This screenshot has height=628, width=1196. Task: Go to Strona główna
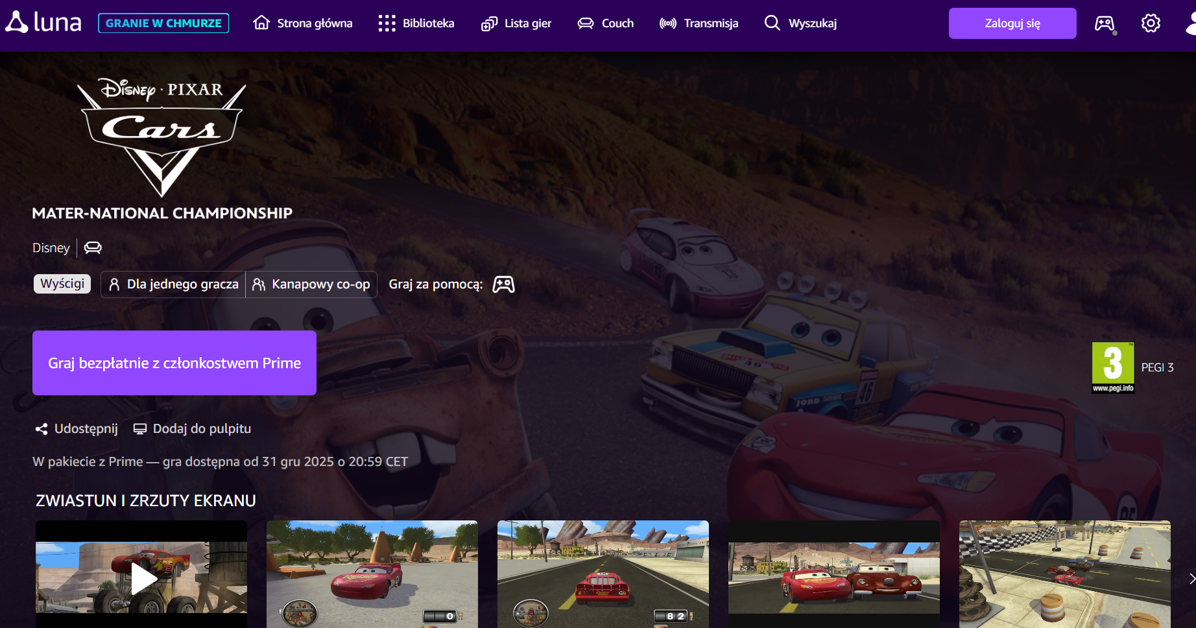click(302, 23)
